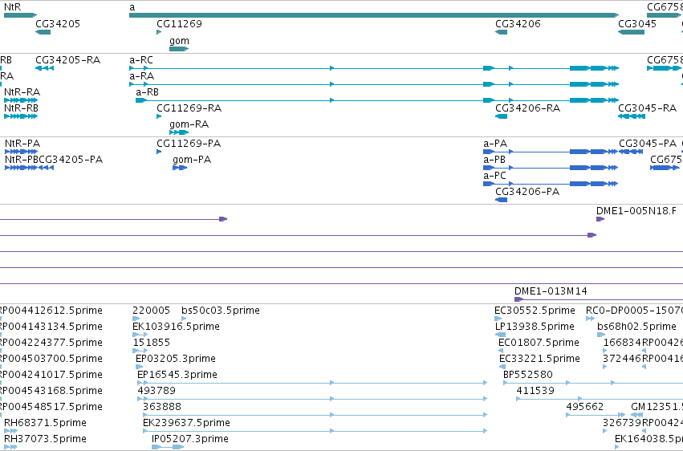Click the CG11269-RA transcript label
683x451 pixels.
coord(189,108)
